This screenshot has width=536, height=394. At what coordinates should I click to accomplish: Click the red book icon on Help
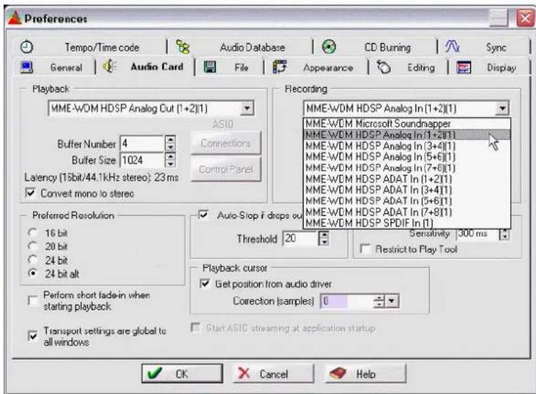pyautogui.click(x=338, y=373)
